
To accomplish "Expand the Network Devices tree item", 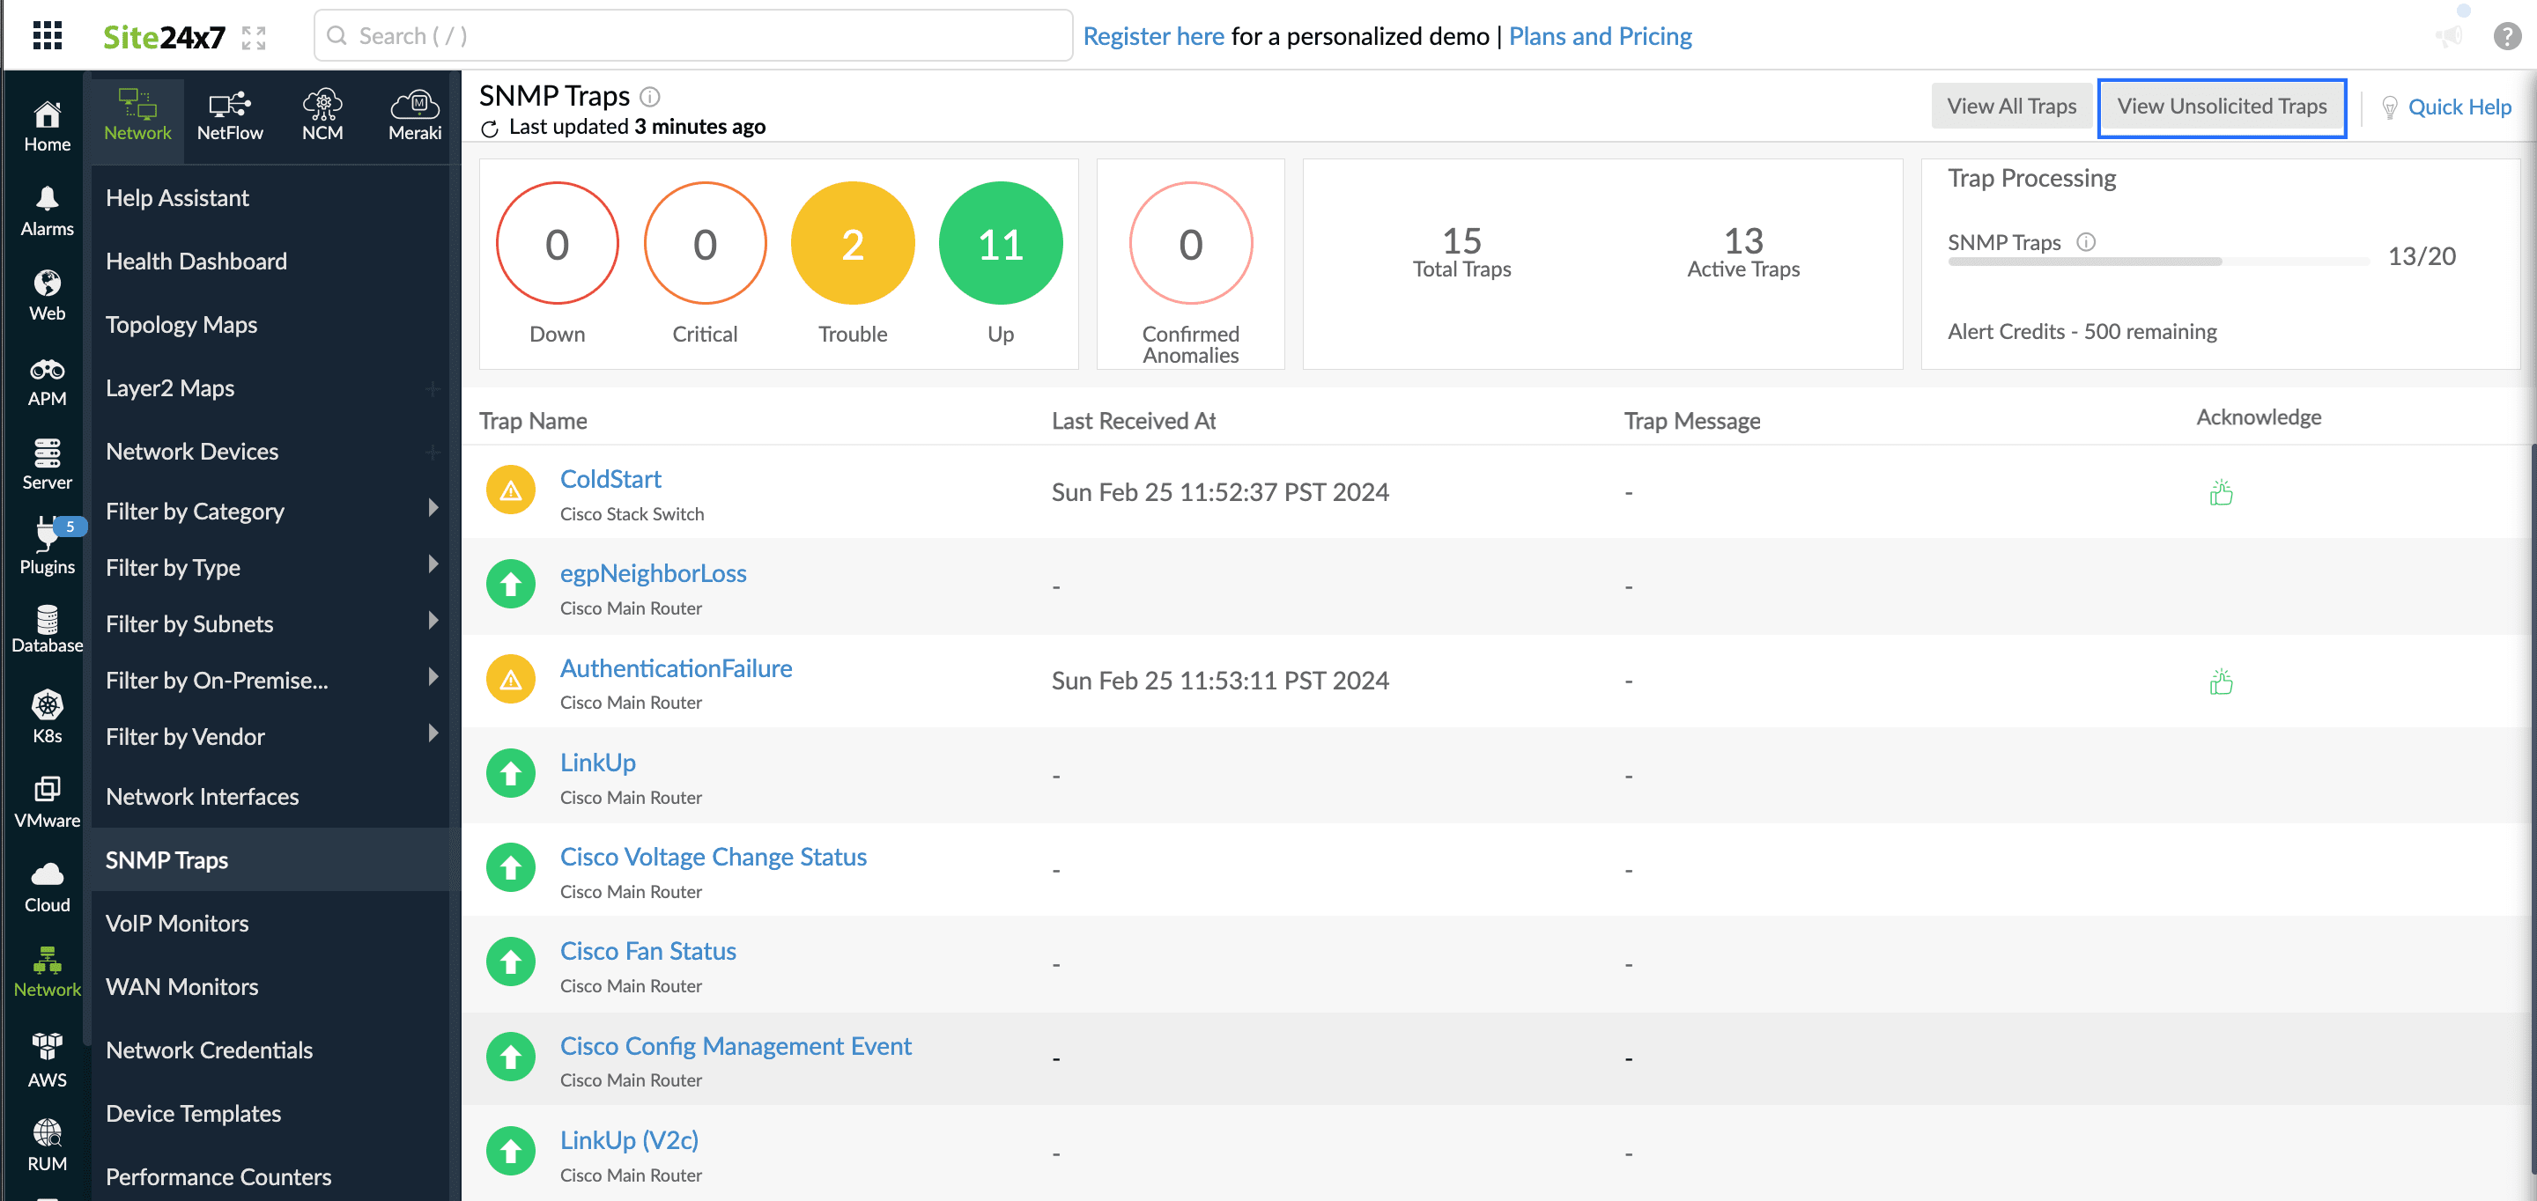I will [x=433, y=451].
